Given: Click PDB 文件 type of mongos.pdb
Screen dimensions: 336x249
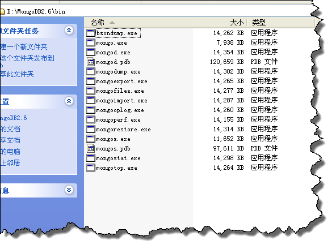Looking at the screenshot, I should coord(264,148).
